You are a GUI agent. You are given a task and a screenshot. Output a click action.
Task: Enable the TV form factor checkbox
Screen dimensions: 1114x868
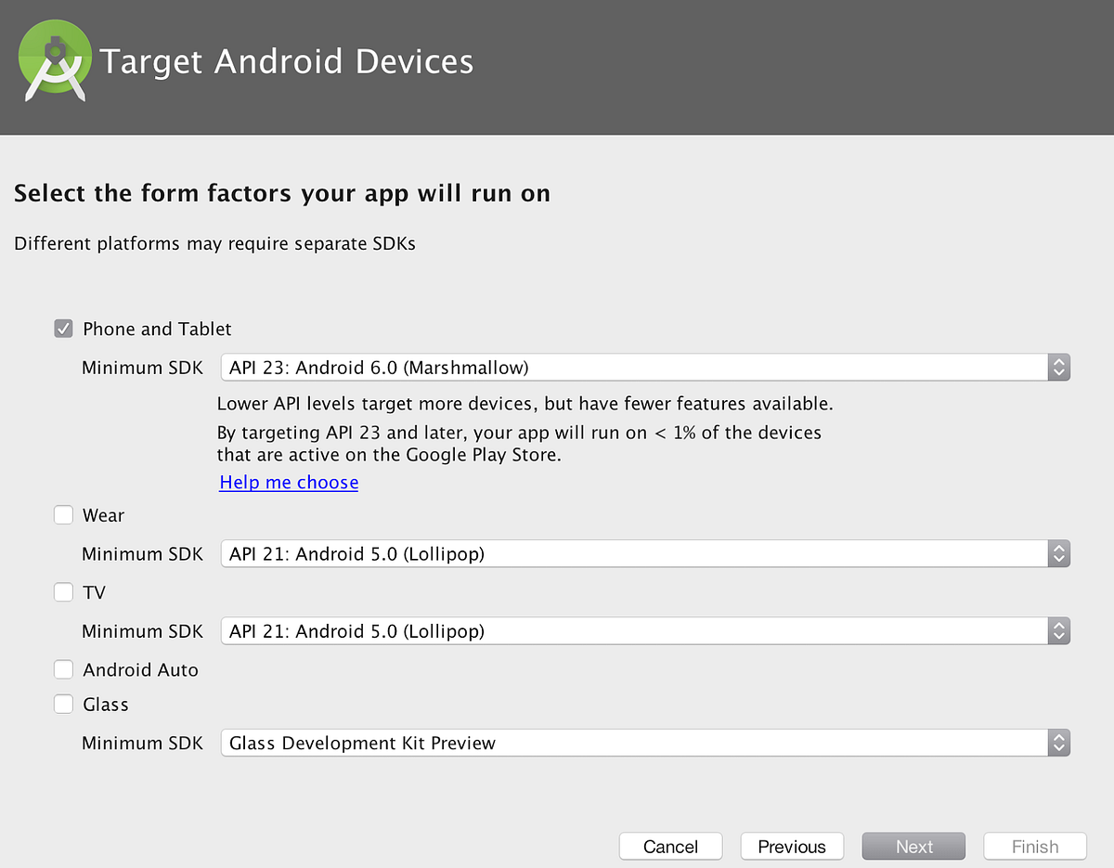[x=63, y=592]
